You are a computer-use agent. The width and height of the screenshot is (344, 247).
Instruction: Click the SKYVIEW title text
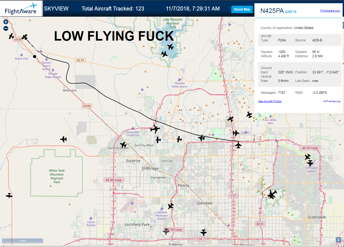pos(56,9)
